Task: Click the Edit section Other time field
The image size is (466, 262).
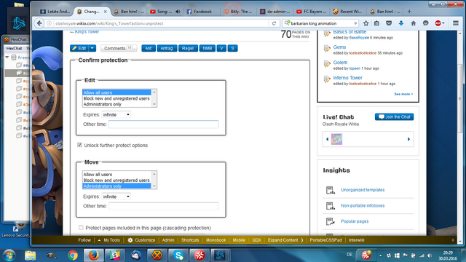Action: pyautogui.click(x=163, y=124)
